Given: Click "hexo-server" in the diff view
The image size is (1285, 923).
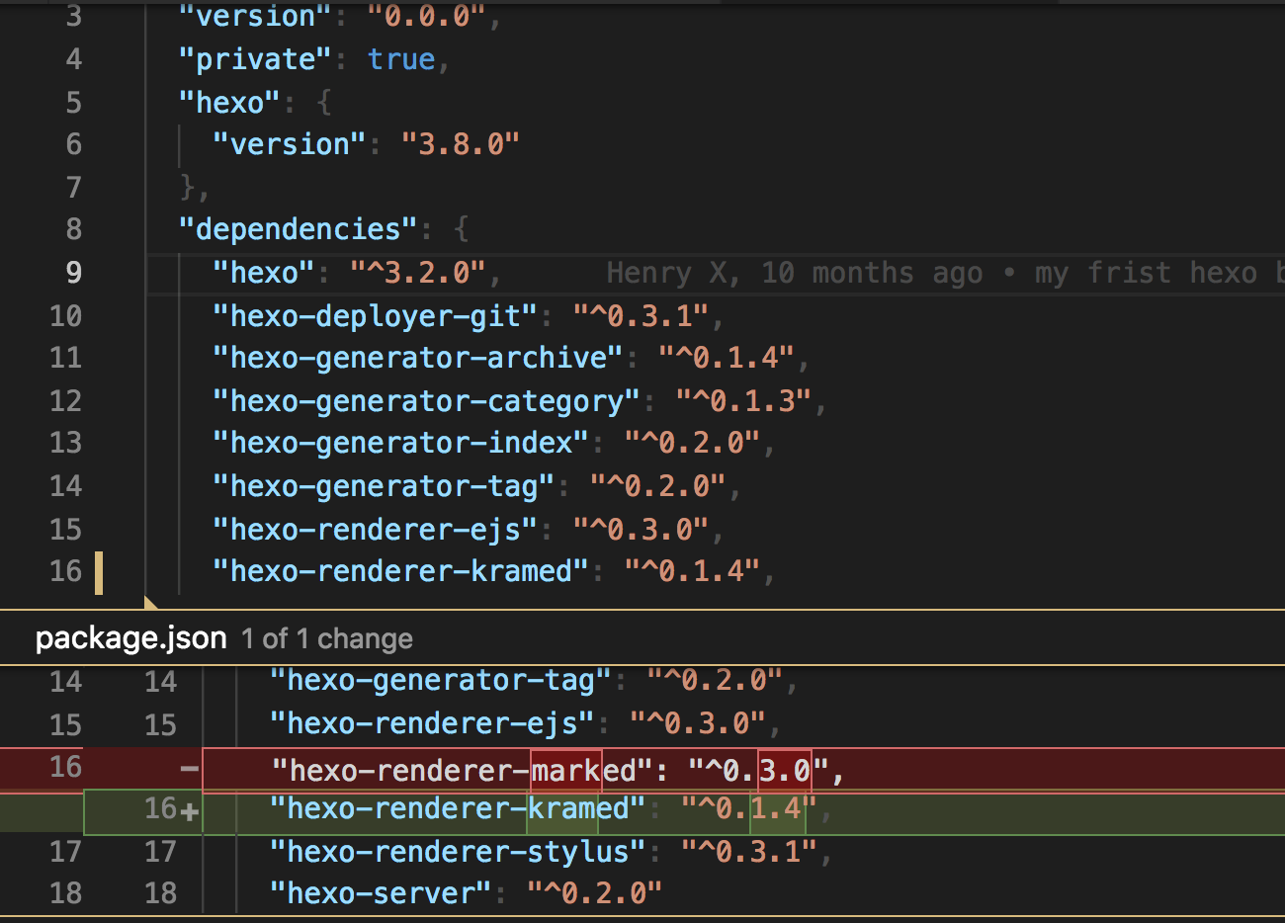Looking at the screenshot, I should pyautogui.click(x=381, y=893).
